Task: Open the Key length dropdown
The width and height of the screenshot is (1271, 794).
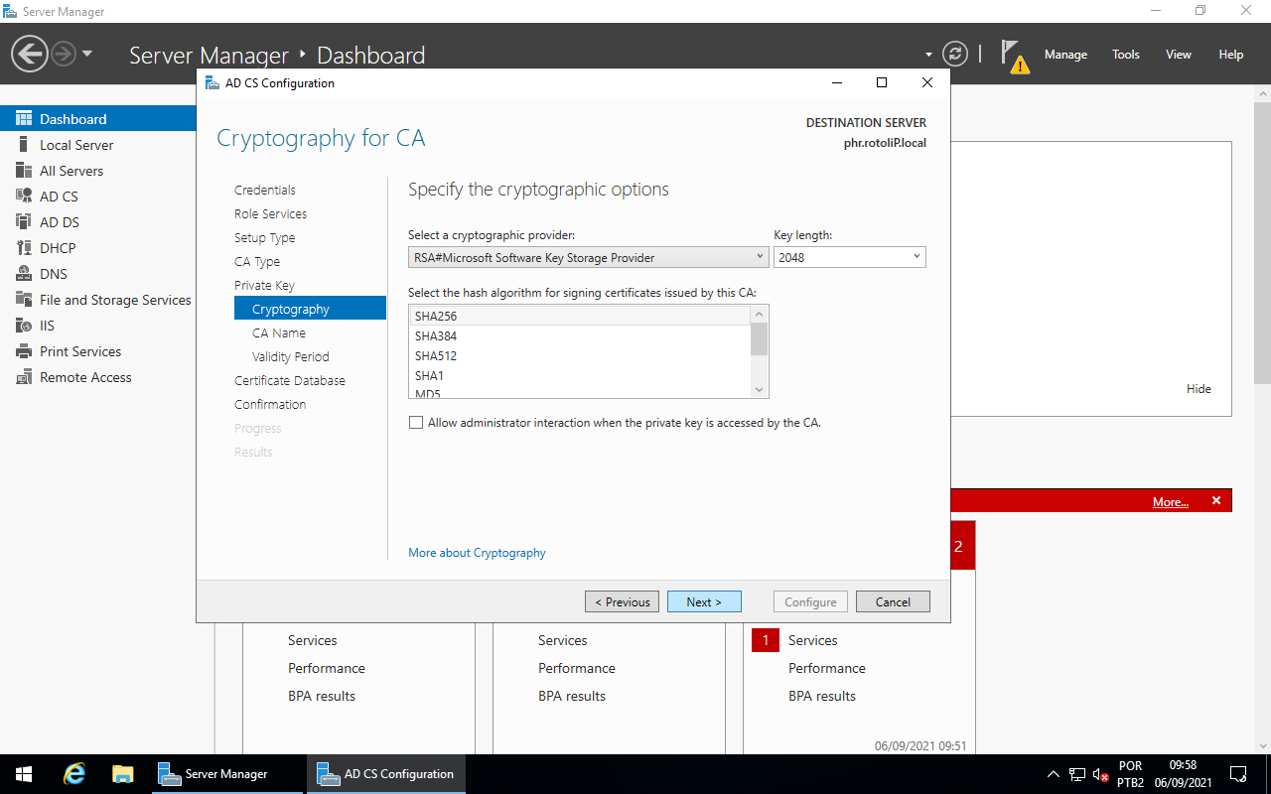Action: pos(915,256)
